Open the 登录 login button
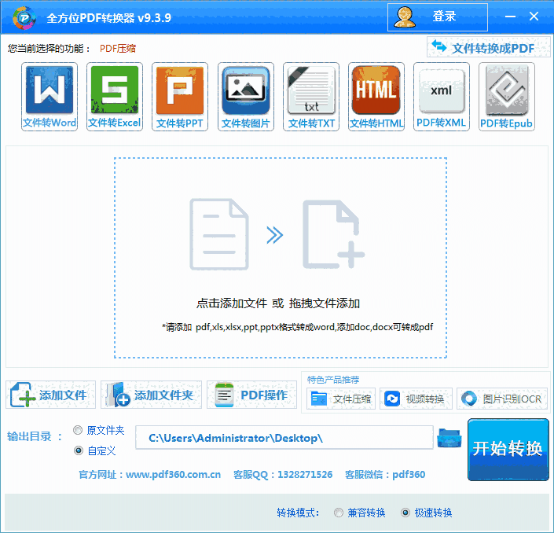This screenshot has width=554, height=533. 438,17
